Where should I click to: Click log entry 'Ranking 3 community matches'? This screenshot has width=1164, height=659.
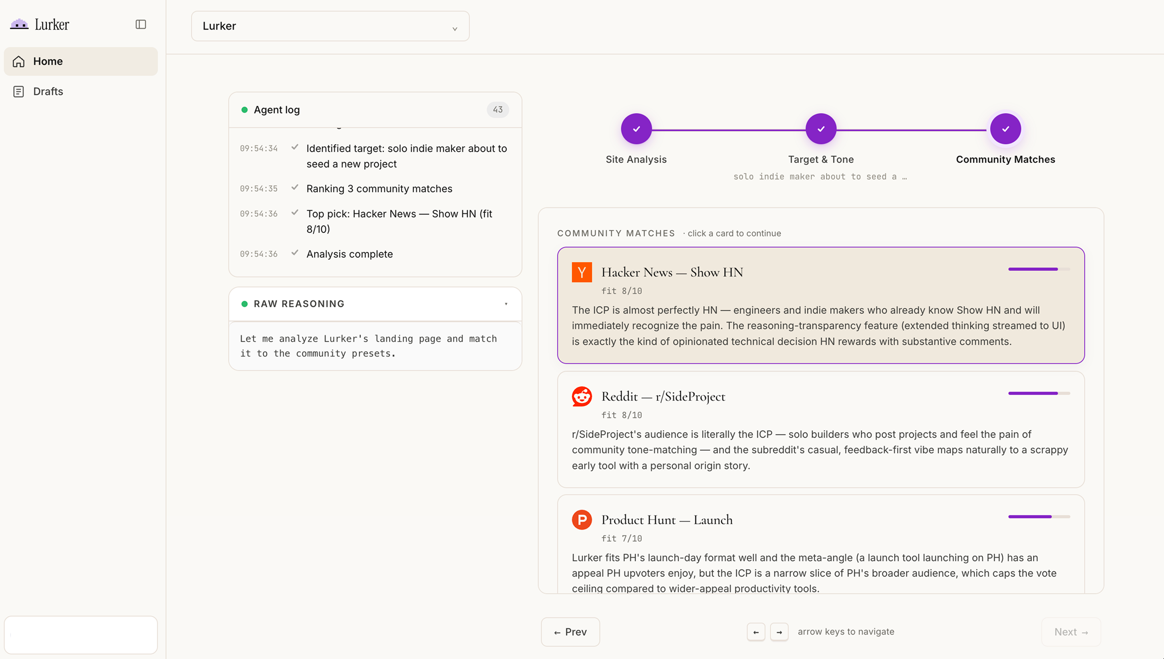coord(379,189)
